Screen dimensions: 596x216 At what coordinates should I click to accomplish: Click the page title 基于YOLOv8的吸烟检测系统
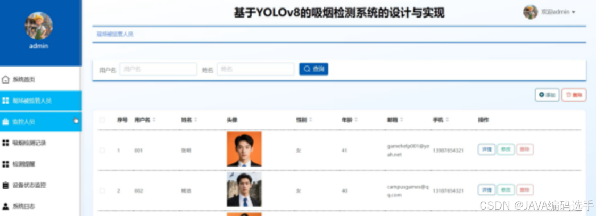(x=339, y=13)
